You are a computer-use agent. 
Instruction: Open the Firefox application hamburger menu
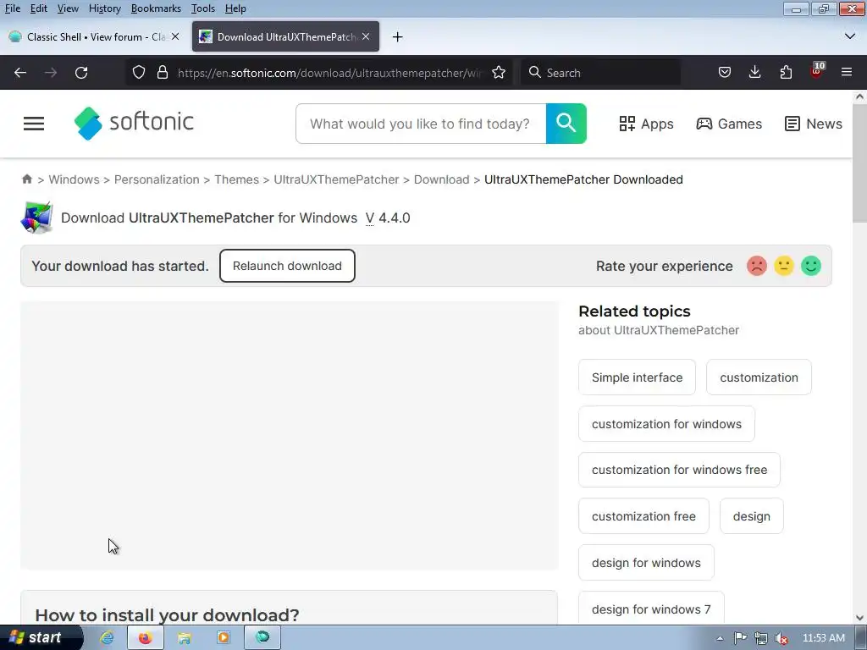tap(847, 73)
